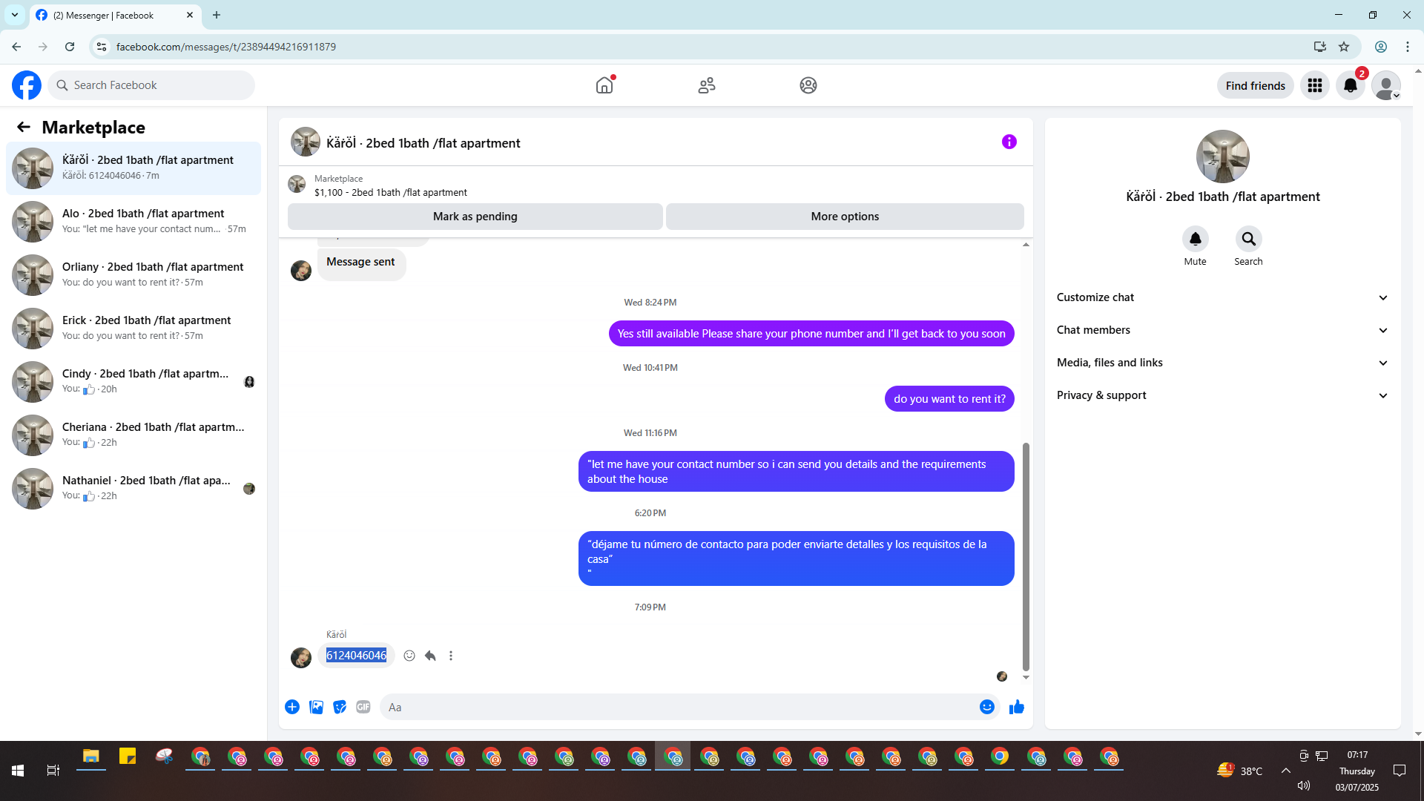Click the Mark as pending button
Screen dimensions: 1424x801
475,217
